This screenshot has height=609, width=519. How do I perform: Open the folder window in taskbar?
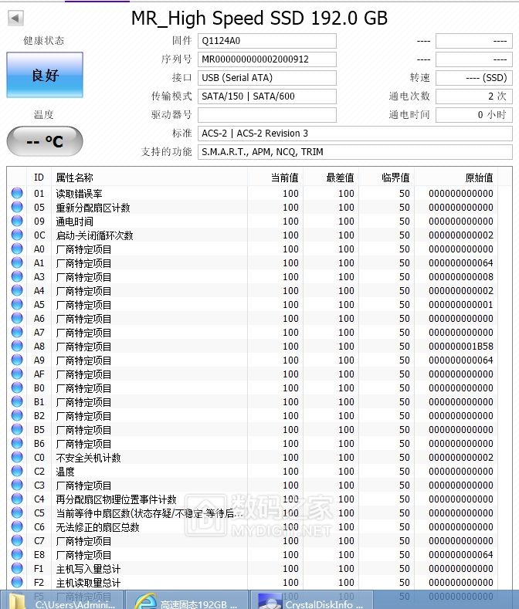[62, 601]
